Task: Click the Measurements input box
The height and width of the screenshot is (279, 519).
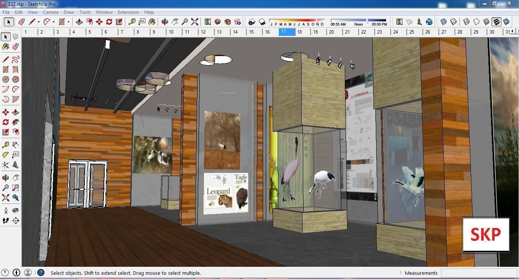Action: click(x=479, y=273)
